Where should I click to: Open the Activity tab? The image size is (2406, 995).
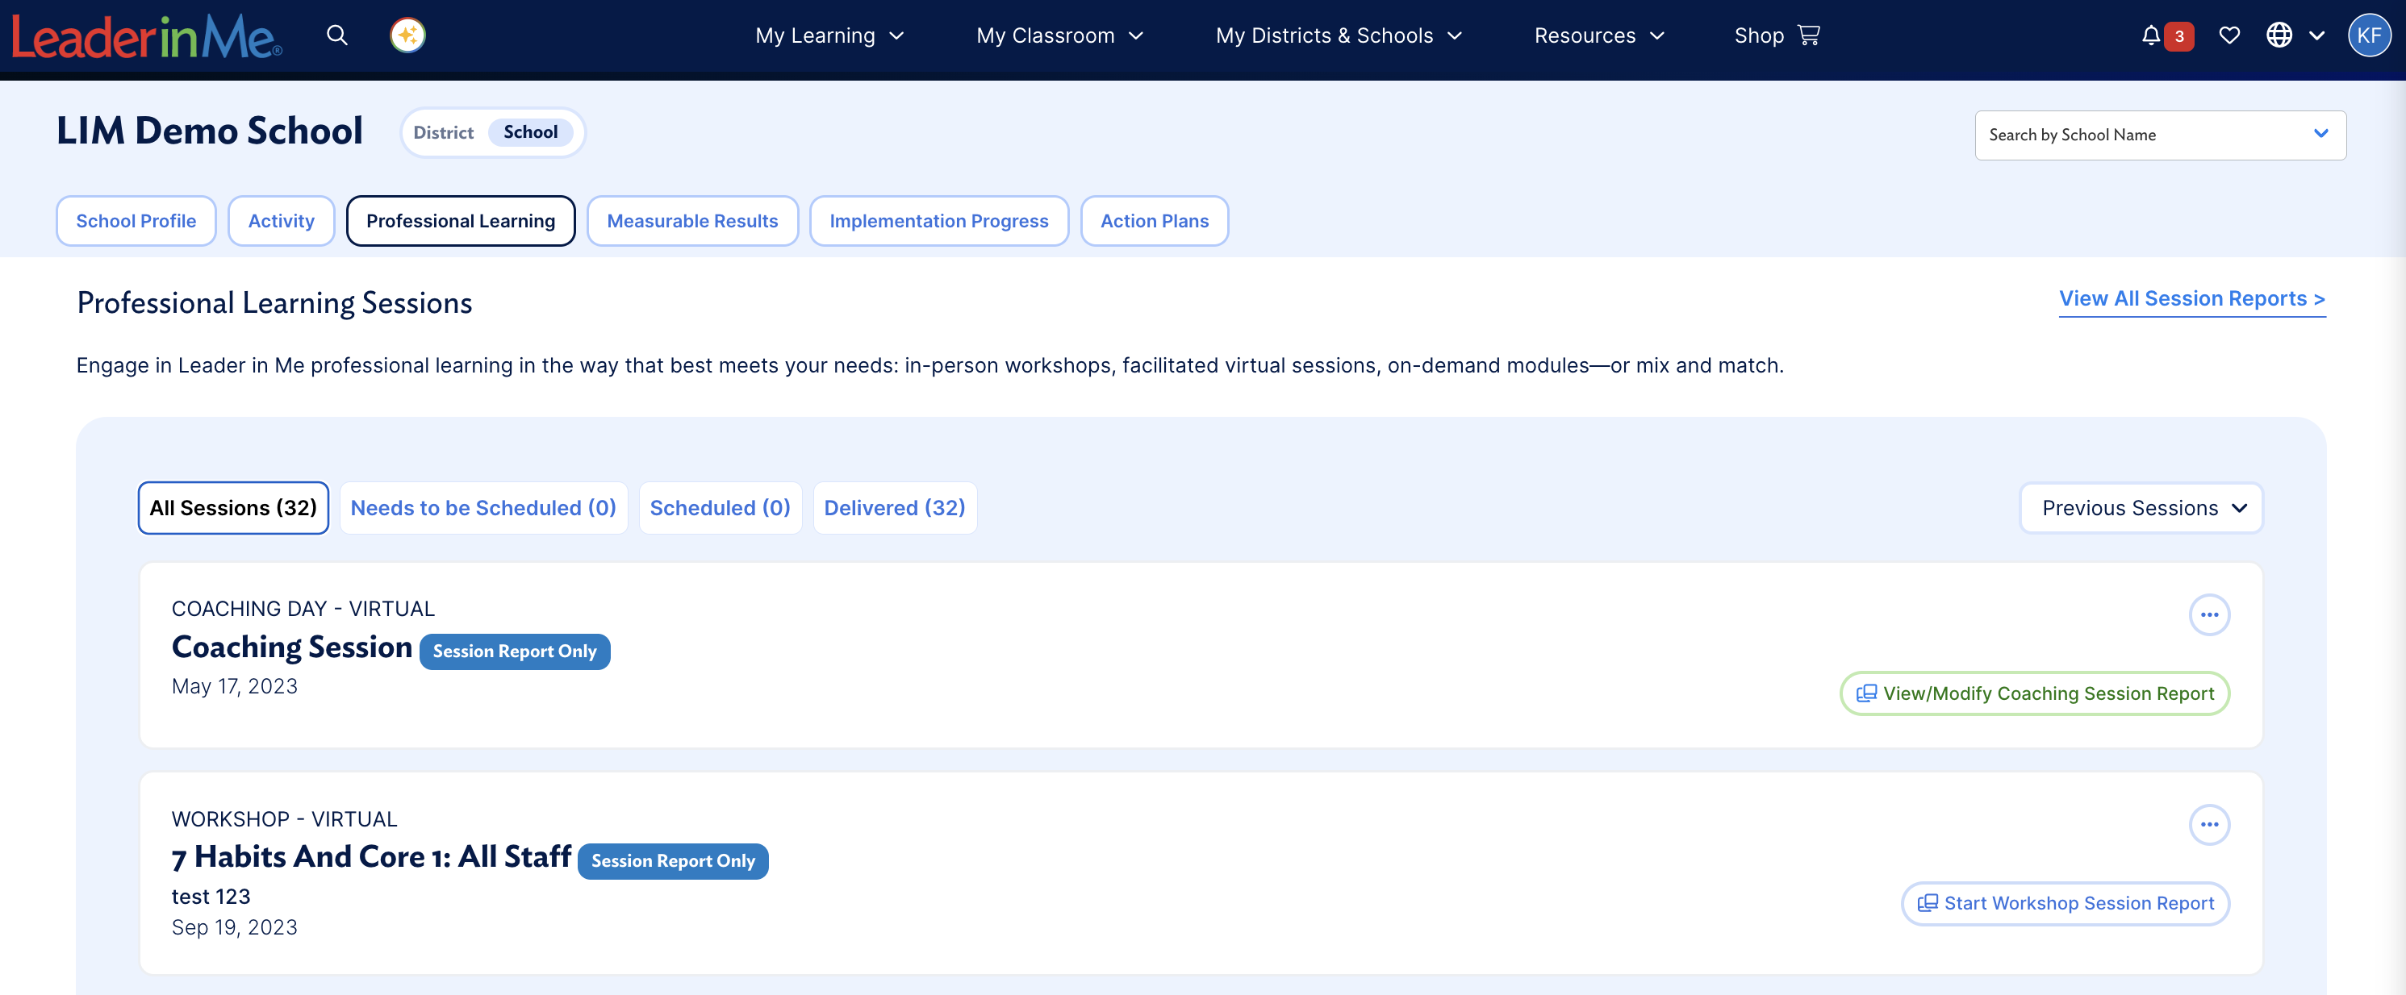[281, 221]
